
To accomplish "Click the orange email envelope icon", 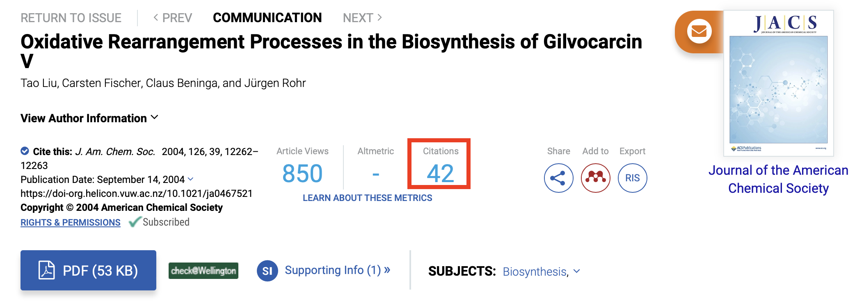I will 699,31.
